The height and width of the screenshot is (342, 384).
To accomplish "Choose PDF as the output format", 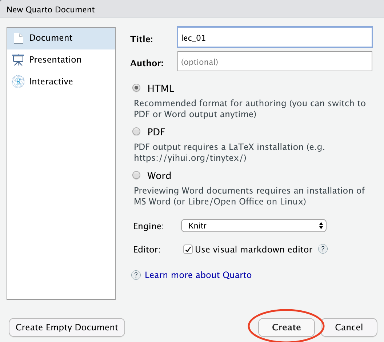I will point(137,132).
